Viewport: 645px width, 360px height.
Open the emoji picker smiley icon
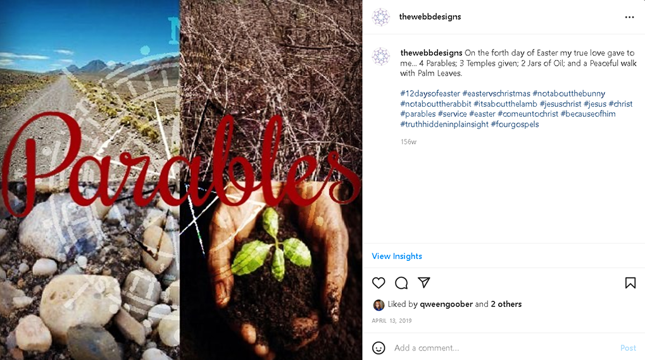point(379,348)
